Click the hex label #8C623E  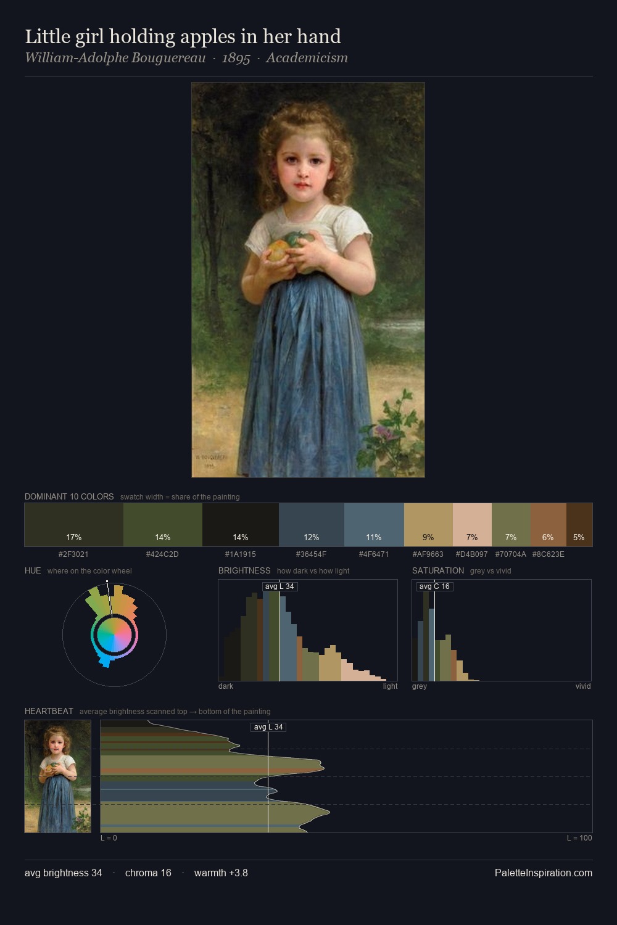pyautogui.click(x=549, y=554)
